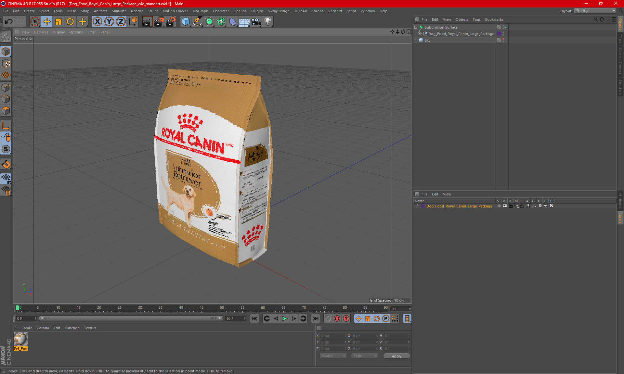This screenshot has height=374, width=624.
Task: Activate the Rotate tool icon
Action: 70,22
